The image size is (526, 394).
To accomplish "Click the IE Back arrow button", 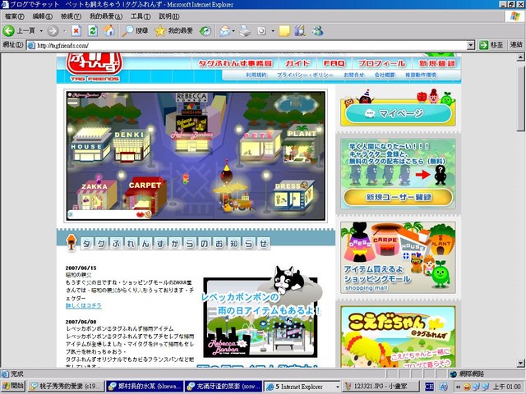I will 9,31.
